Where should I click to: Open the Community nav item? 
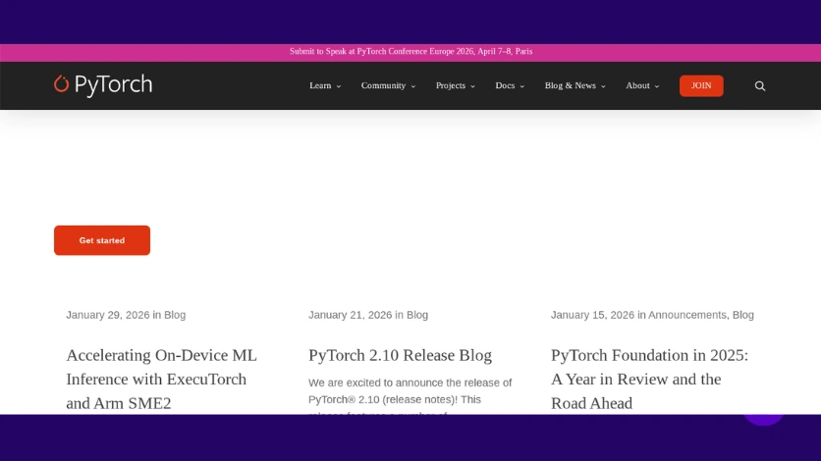(x=383, y=85)
